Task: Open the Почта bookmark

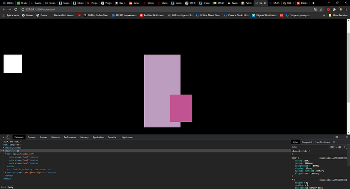Action: [x=41, y=15]
